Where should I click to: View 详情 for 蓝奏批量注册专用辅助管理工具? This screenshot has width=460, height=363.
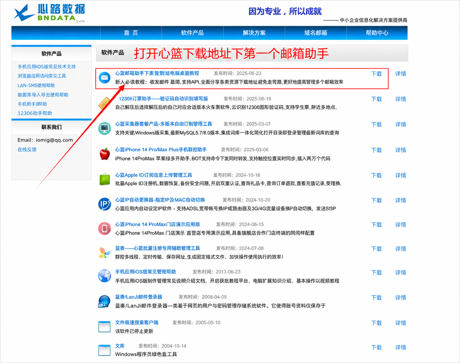click(x=401, y=249)
